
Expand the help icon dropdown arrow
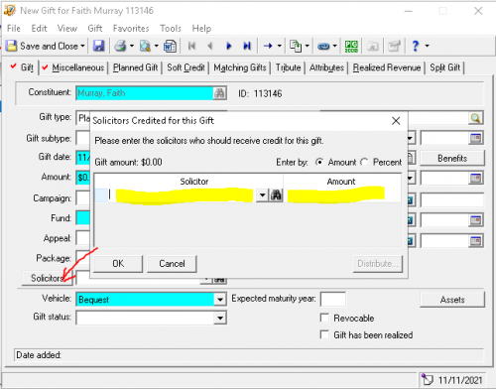427,46
